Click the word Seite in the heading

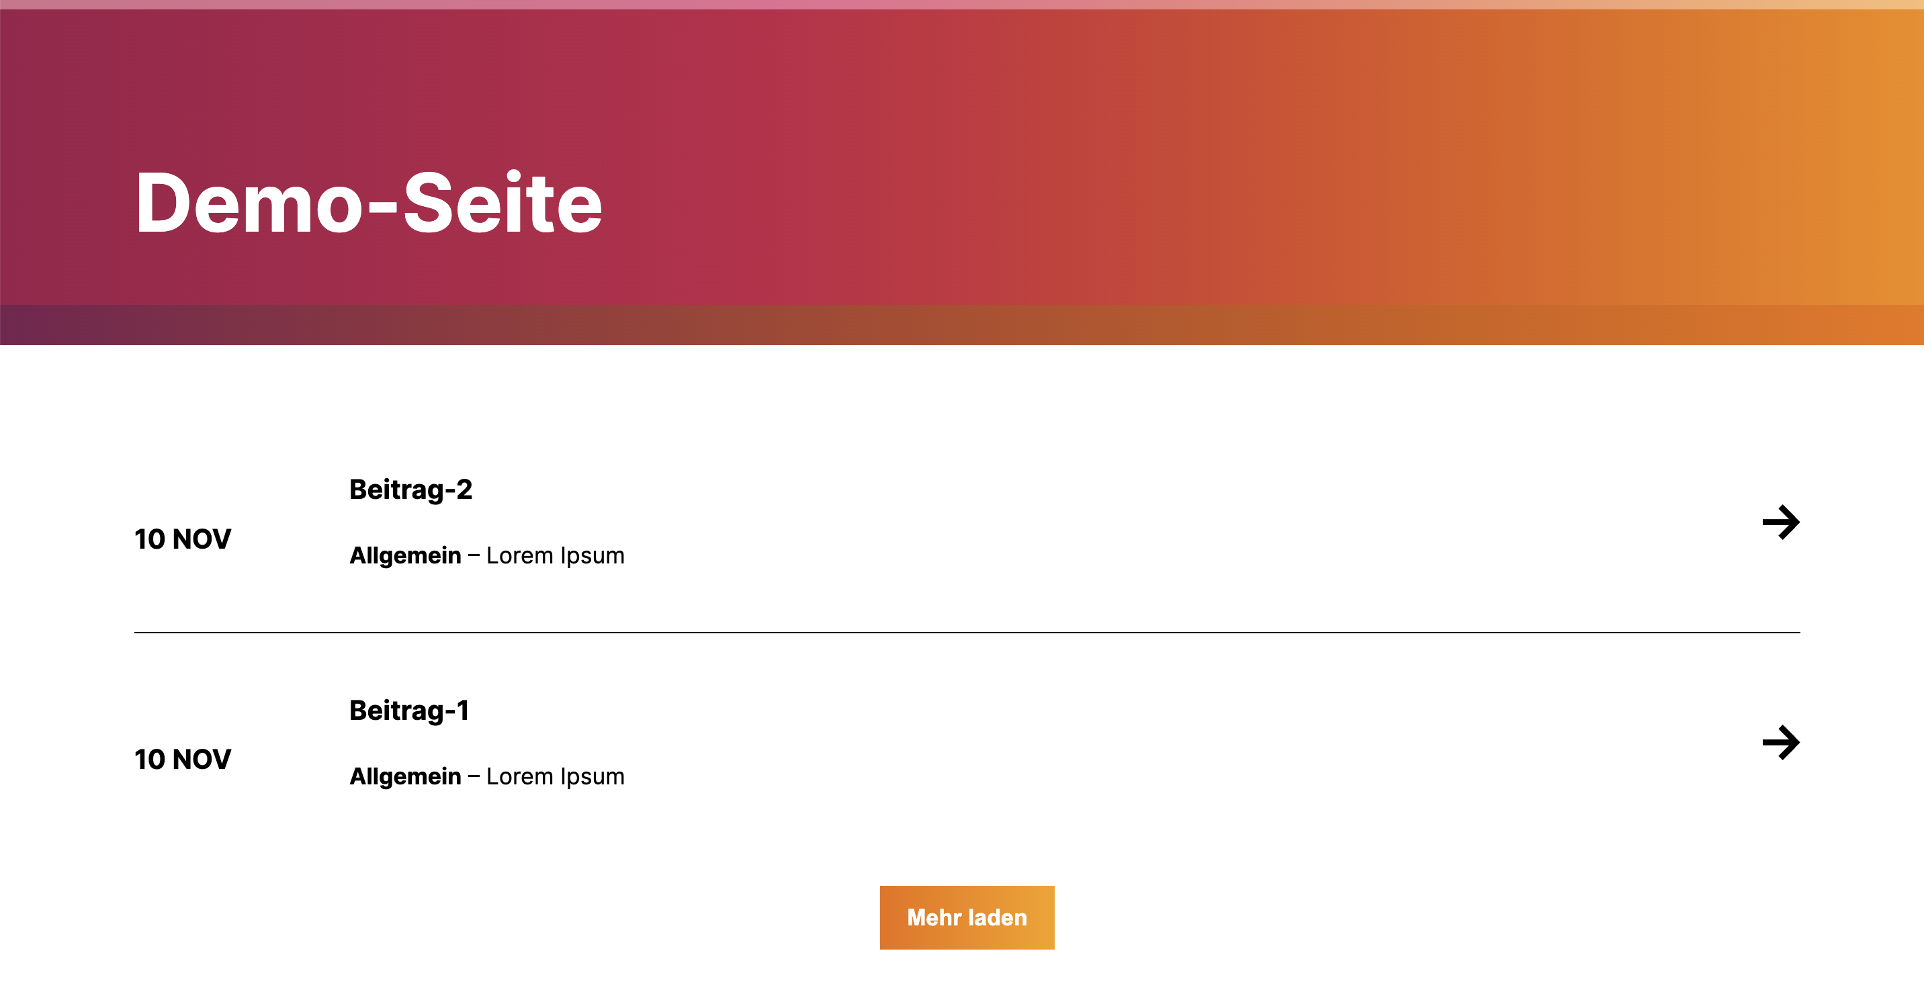[x=502, y=203]
